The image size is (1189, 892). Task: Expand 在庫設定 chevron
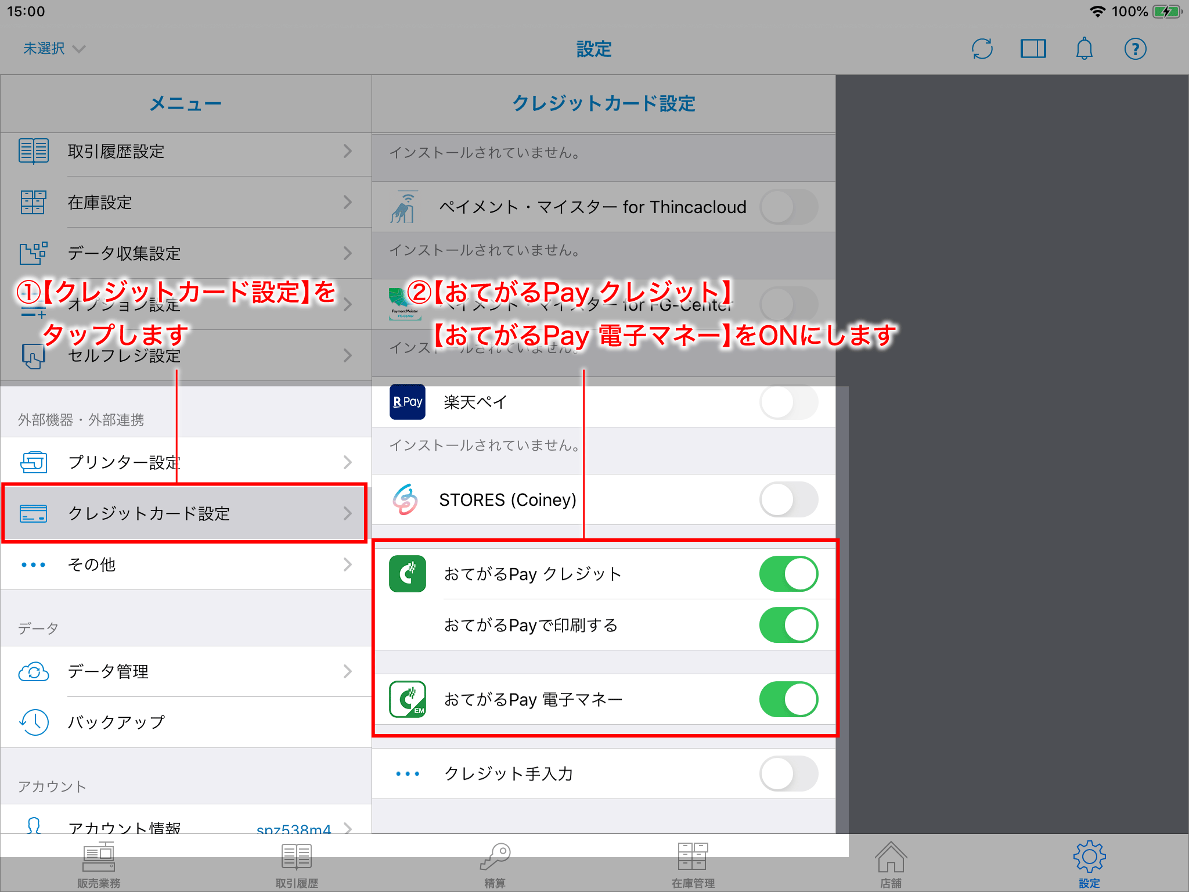coord(347,202)
